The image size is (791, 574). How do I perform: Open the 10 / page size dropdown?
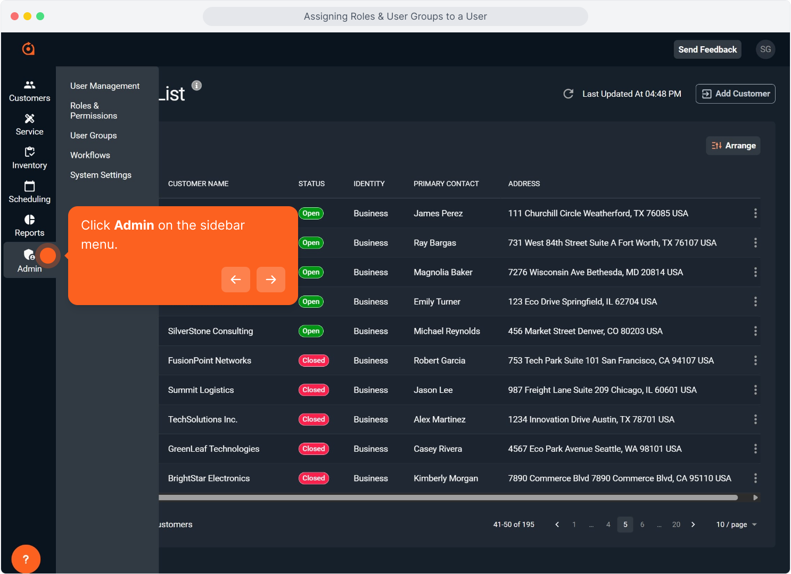tap(736, 525)
